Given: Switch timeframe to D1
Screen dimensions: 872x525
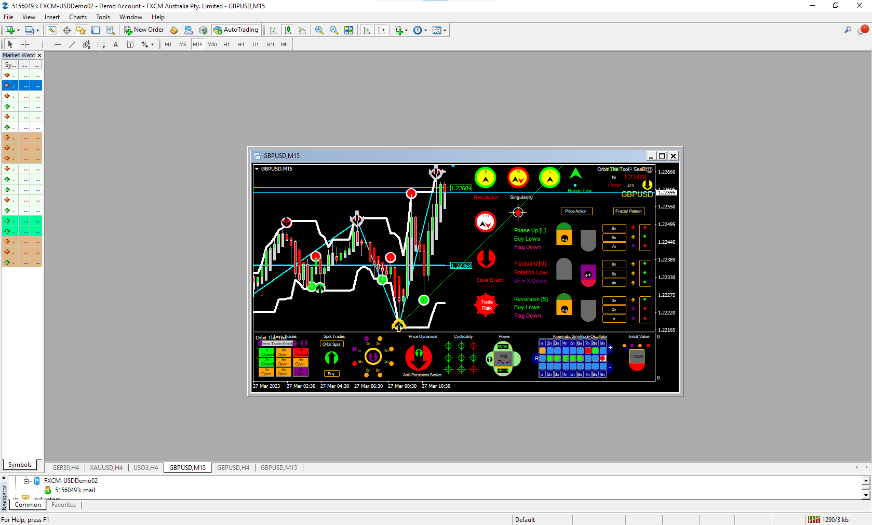Looking at the screenshot, I should pos(256,45).
